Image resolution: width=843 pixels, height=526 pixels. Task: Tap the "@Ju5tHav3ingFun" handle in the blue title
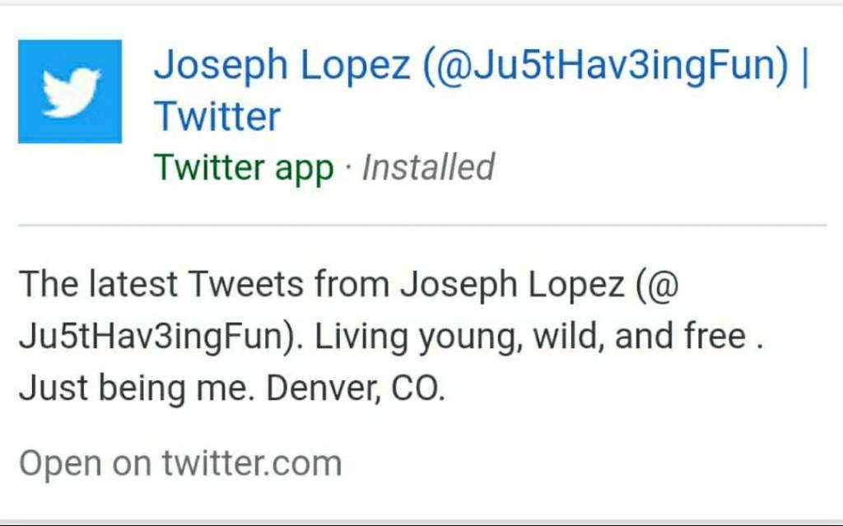point(607,65)
